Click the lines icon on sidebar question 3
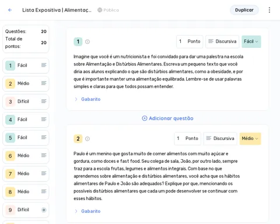280x224 pixels. coord(44,101)
